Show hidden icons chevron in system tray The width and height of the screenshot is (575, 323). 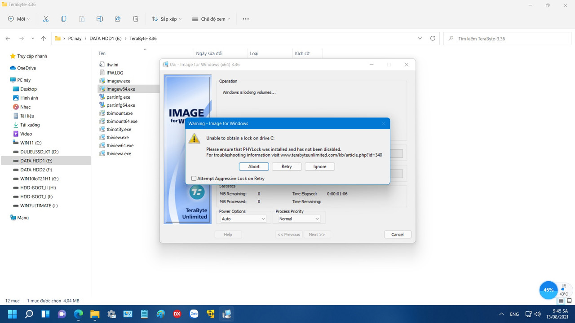(x=502, y=314)
